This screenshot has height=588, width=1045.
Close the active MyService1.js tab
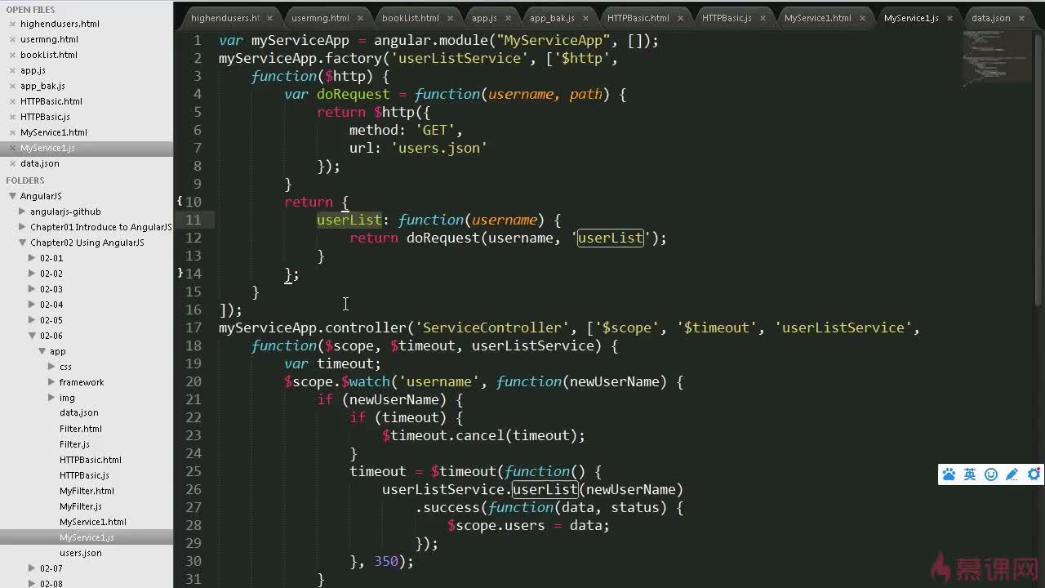949,18
